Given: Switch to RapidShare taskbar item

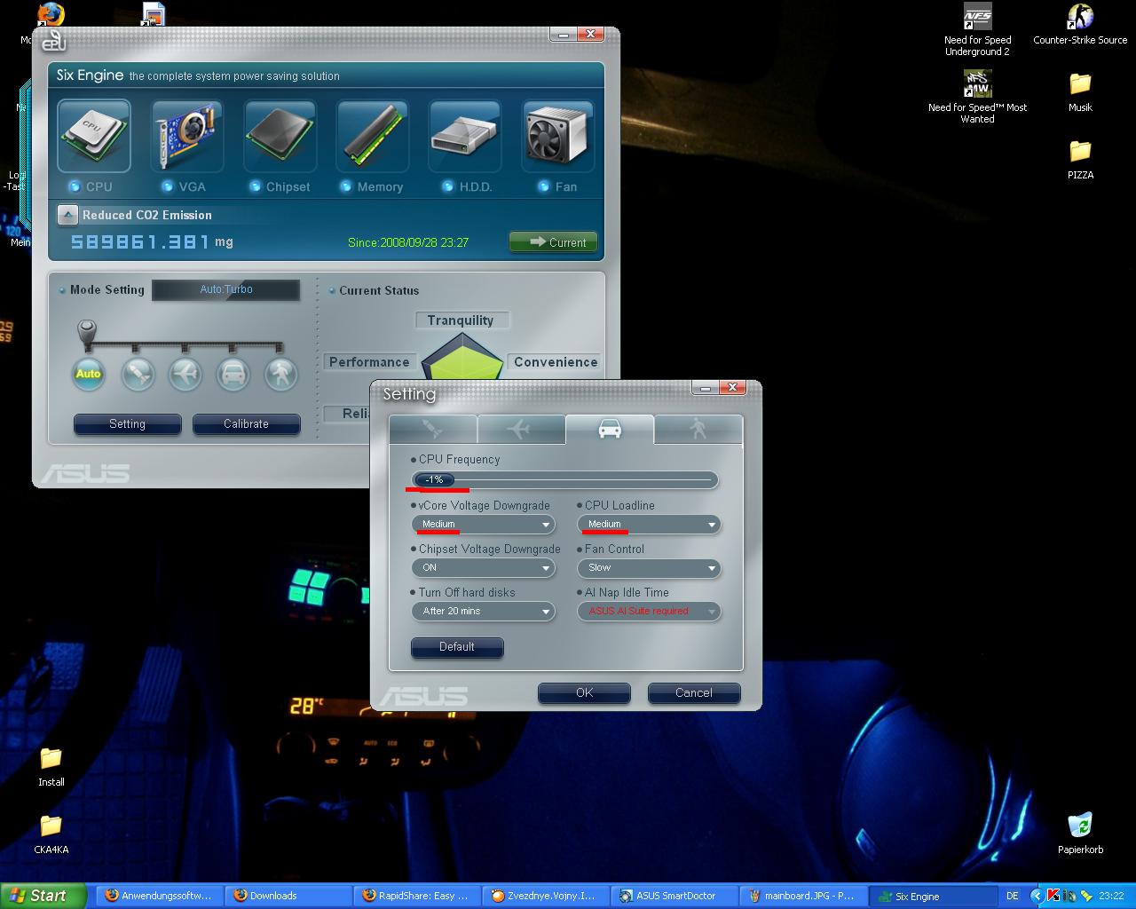Looking at the screenshot, I should (415, 896).
